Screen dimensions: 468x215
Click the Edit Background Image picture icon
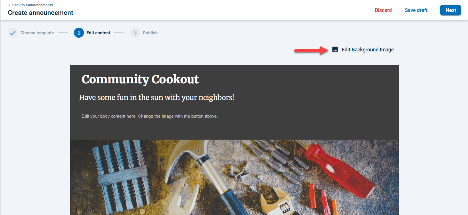[335, 50]
